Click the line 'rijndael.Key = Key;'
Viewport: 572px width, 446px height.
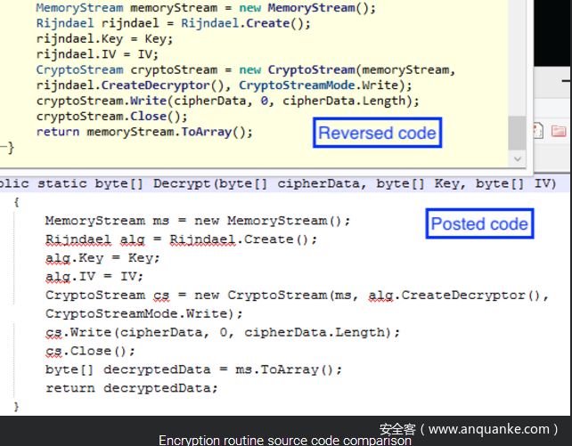[104, 39]
